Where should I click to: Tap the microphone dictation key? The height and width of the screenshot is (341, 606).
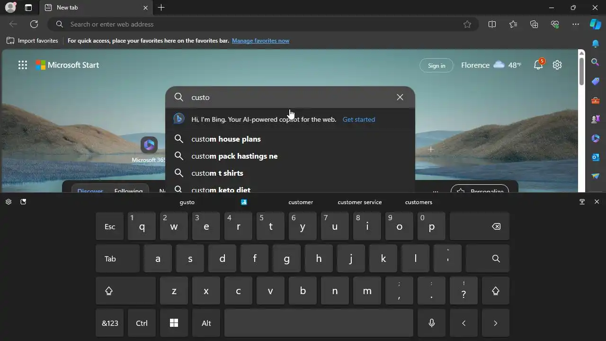tap(431, 323)
